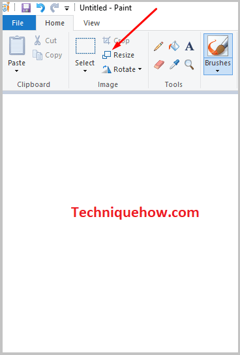Undo the last action
This screenshot has width=240, height=355.
pyautogui.click(x=40, y=8)
